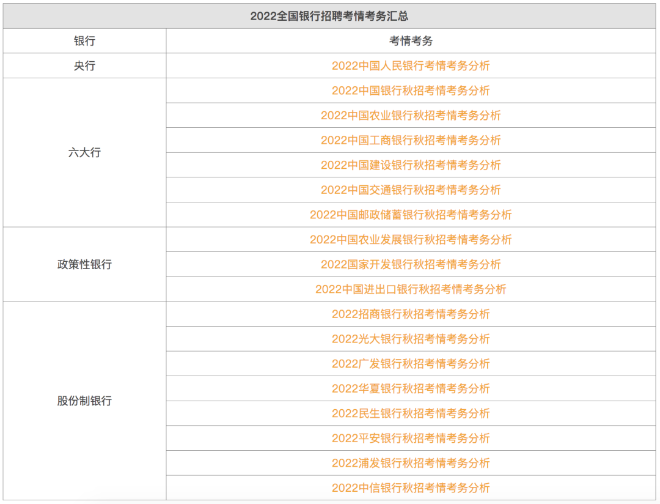Open 2022中国进出口银行秋招考情考务分析 link
Viewport: 660px width, 504px height.
pyautogui.click(x=411, y=289)
